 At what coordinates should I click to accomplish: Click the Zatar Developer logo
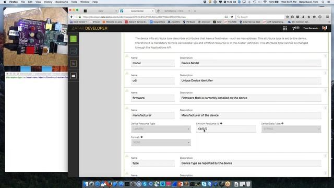[x=89, y=28]
